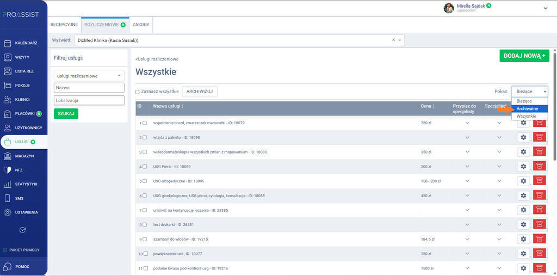The image size is (557, 276).
Task: Click the SMS phone icon
Action: point(8,199)
